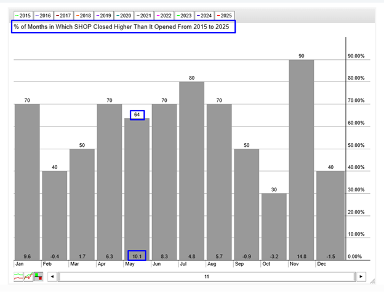This screenshot has height=293, width=384.
Task: Click the March bar labeled 50
Action: pos(82,204)
